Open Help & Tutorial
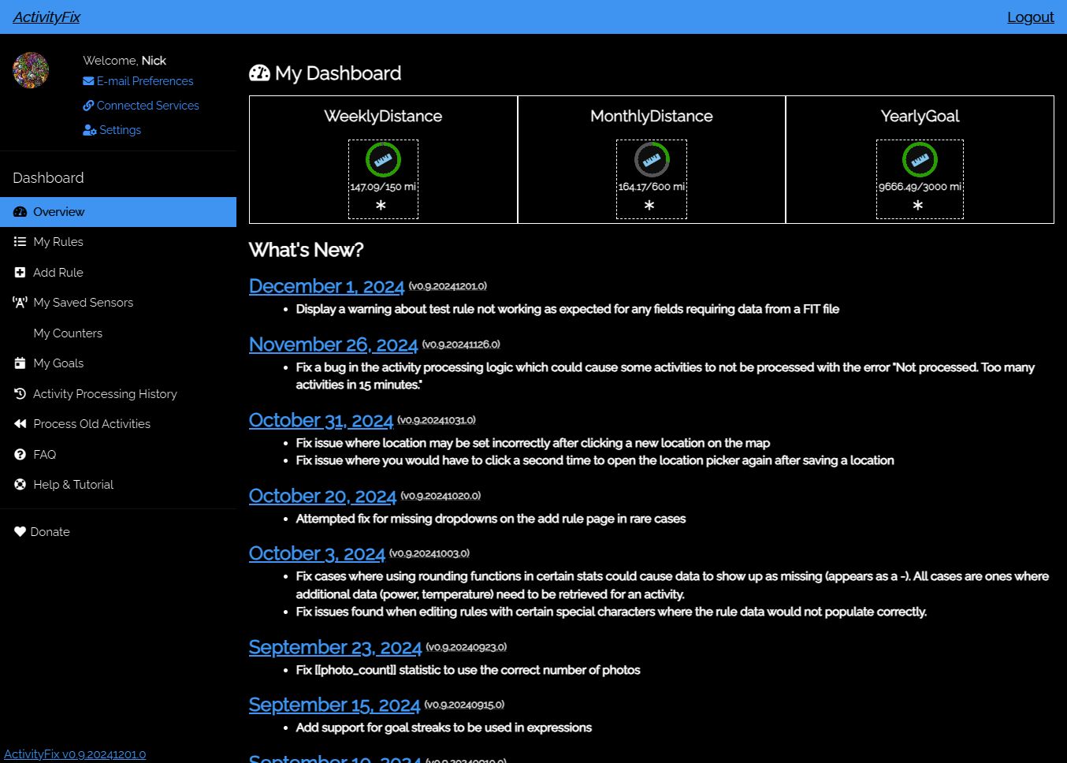 pos(73,484)
